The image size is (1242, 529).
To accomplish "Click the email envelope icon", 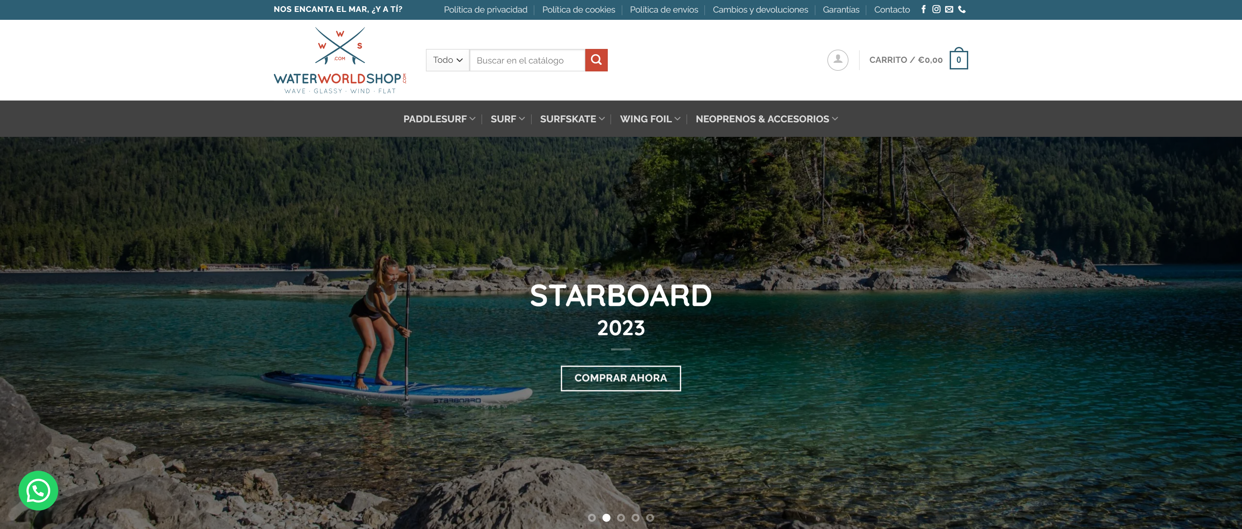I will pos(949,9).
